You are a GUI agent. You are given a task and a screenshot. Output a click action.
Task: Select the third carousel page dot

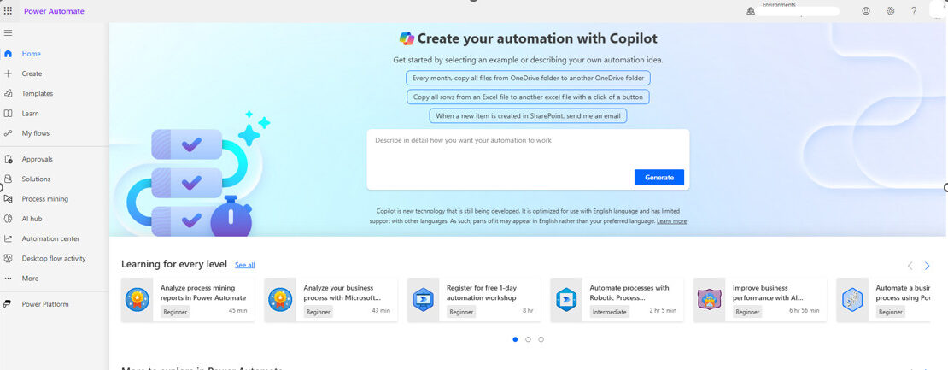[541, 339]
